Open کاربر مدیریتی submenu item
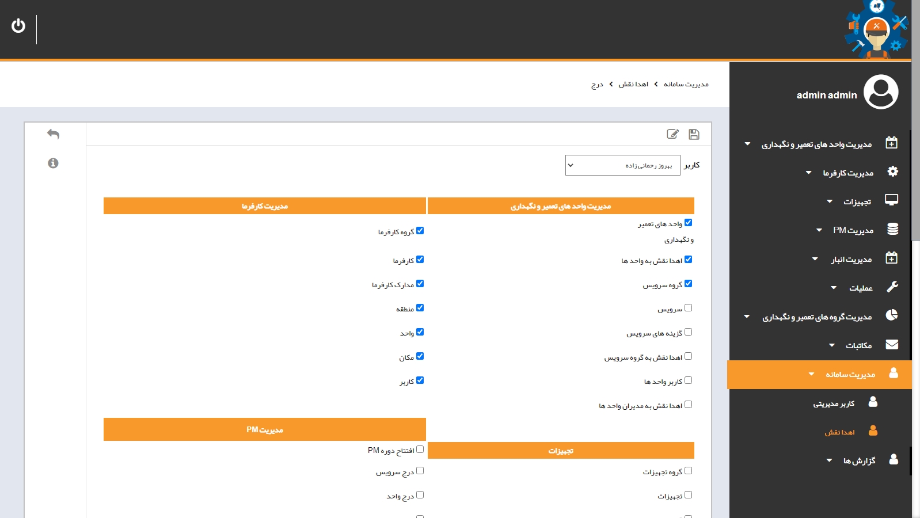920x518 pixels. click(834, 403)
